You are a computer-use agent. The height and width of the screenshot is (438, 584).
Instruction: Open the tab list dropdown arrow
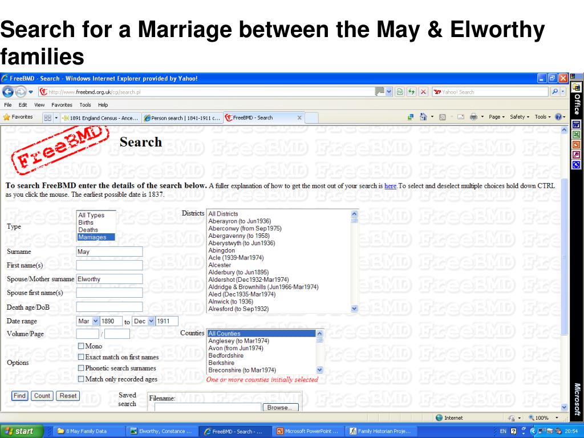pos(56,117)
